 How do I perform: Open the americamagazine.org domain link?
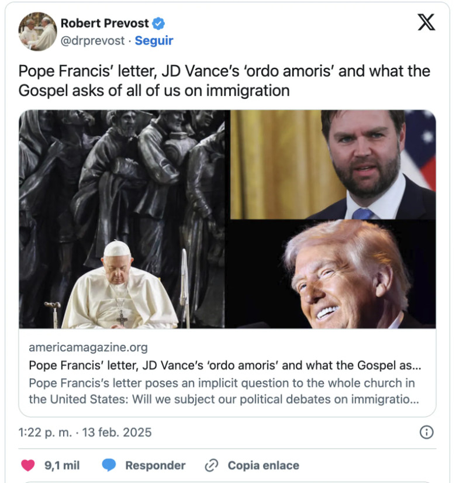point(88,347)
